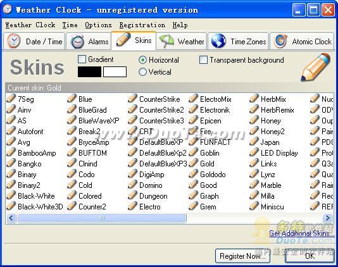The width and height of the screenshot is (338, 267).
Task: Click the pencil icon beside Marble
Action: 254,185
